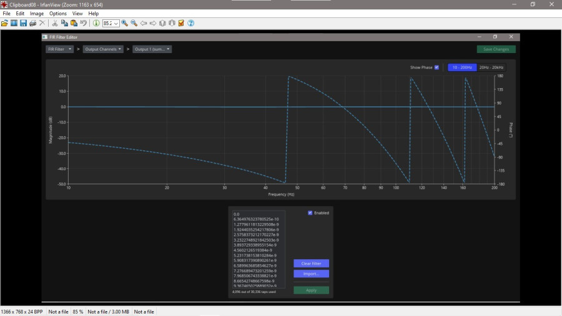Close the FIR Filter Editor window
The width and height of the screenshot is (562, 316).
click(511, 37)
